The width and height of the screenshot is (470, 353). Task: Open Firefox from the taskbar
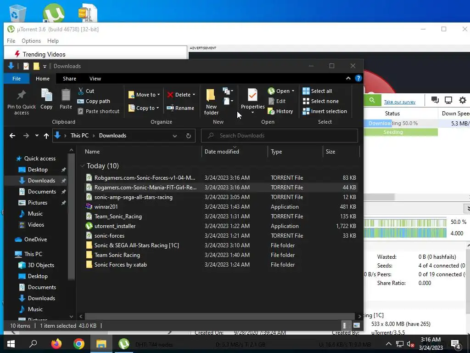tap(56, 344)
